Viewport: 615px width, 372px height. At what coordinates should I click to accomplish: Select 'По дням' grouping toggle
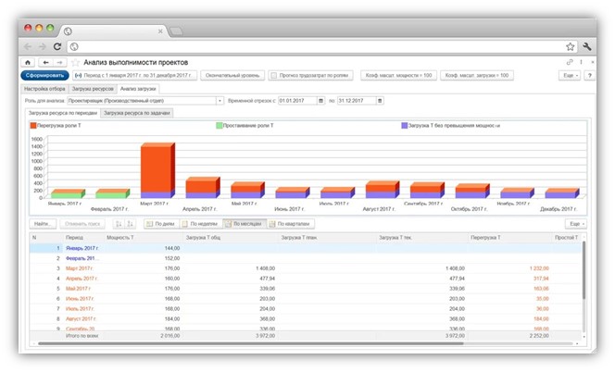[x=161, y=224]
